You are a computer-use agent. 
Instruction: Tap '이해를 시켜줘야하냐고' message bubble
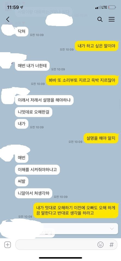(37, 169)
